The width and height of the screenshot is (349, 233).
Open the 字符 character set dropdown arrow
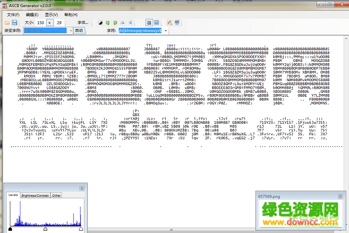pos(165,30)
